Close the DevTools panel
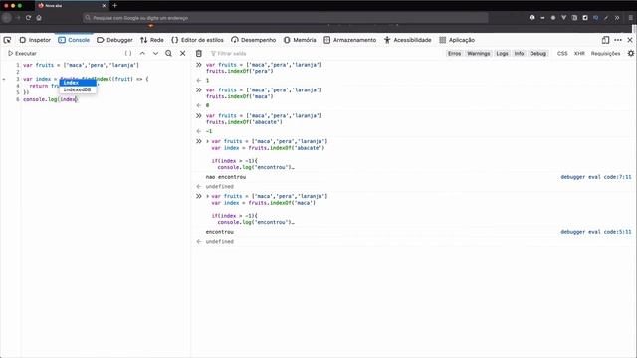Screen dimensions: 637x358 coord(630,40)
